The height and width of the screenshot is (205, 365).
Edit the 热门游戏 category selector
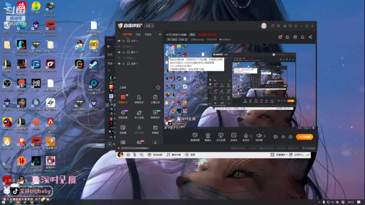click(x=177, y=40)
